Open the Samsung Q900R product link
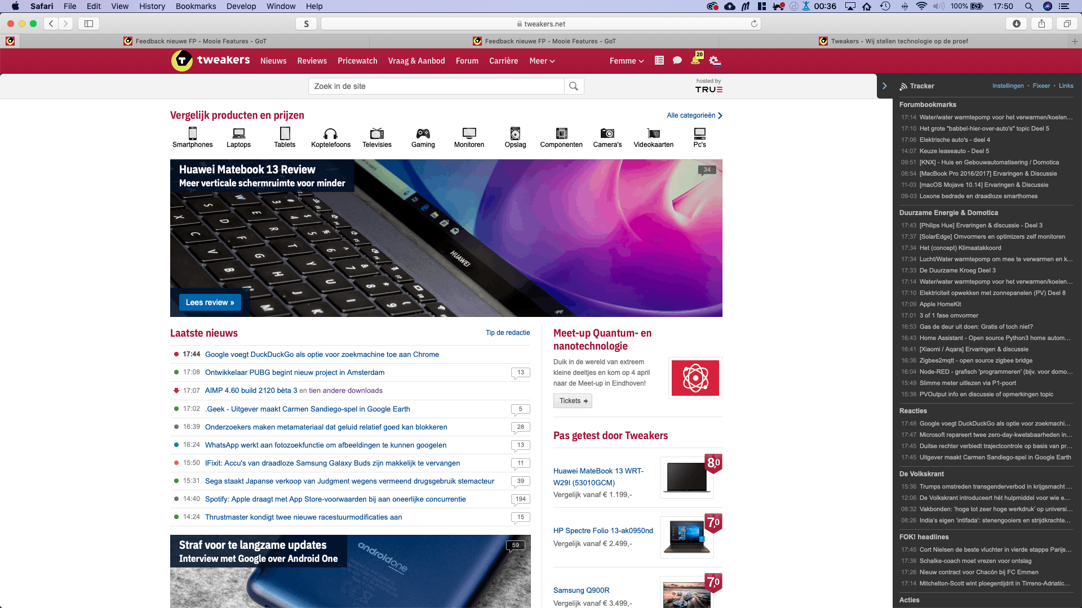Screen dimensions: 1082x608 (581, 591)
